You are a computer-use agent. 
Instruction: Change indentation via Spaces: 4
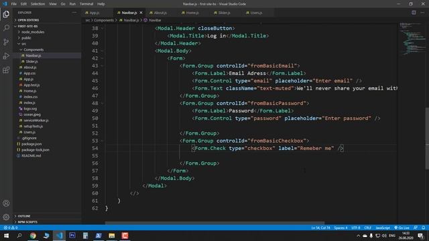pos(341,228)
